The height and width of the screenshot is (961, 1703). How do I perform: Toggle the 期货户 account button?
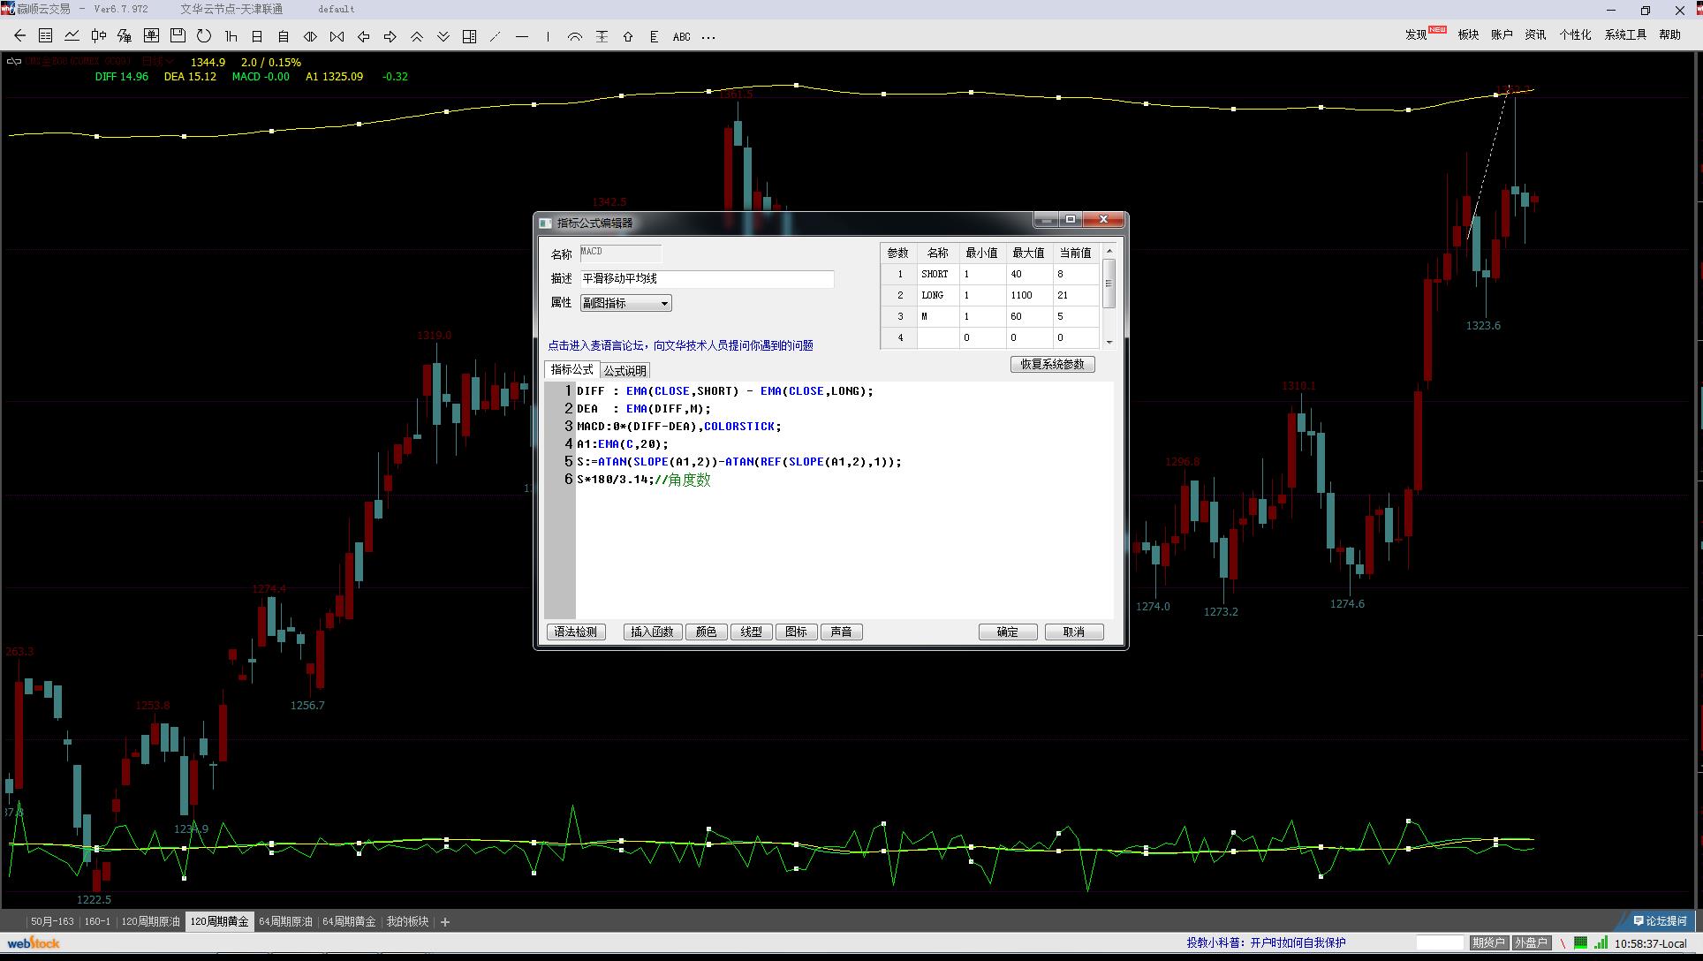click(x=1487, y=942)
